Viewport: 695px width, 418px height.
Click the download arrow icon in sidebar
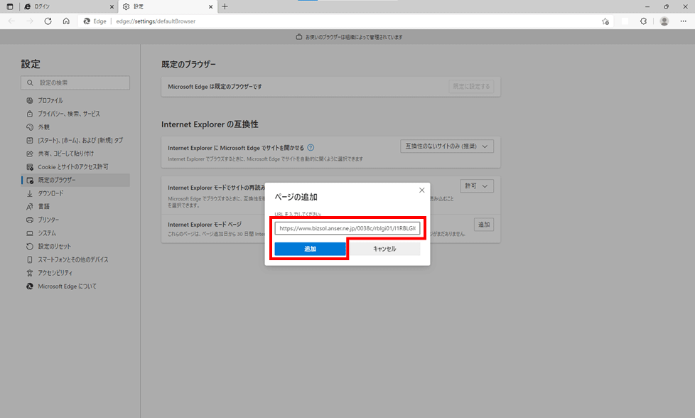tap(30, 193)
